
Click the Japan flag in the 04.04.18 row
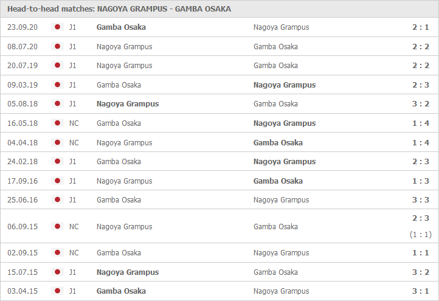click(x=57, y=142)
